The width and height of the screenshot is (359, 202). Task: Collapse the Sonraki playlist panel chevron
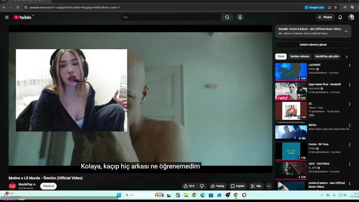coord(346,31)
